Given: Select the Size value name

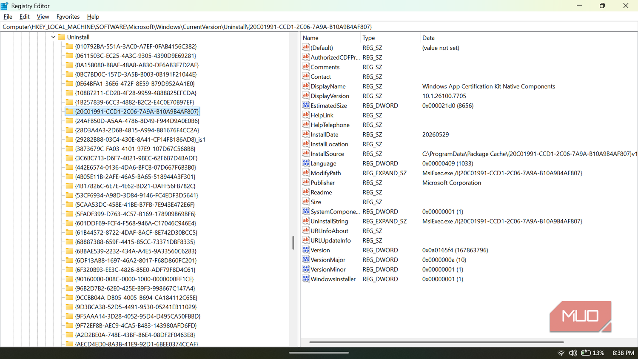Looking at the screenshot, I should [x=316, y=202].
